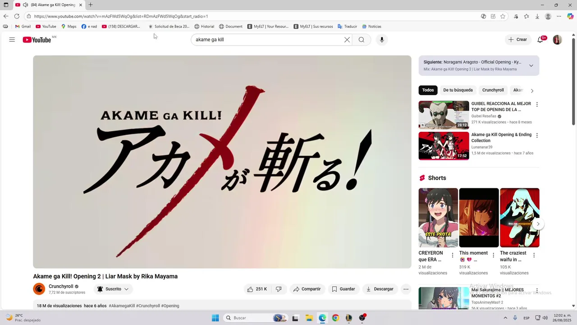Like the video with 251 K thumbs-up

pyautogui.click(x=257, y=289)
